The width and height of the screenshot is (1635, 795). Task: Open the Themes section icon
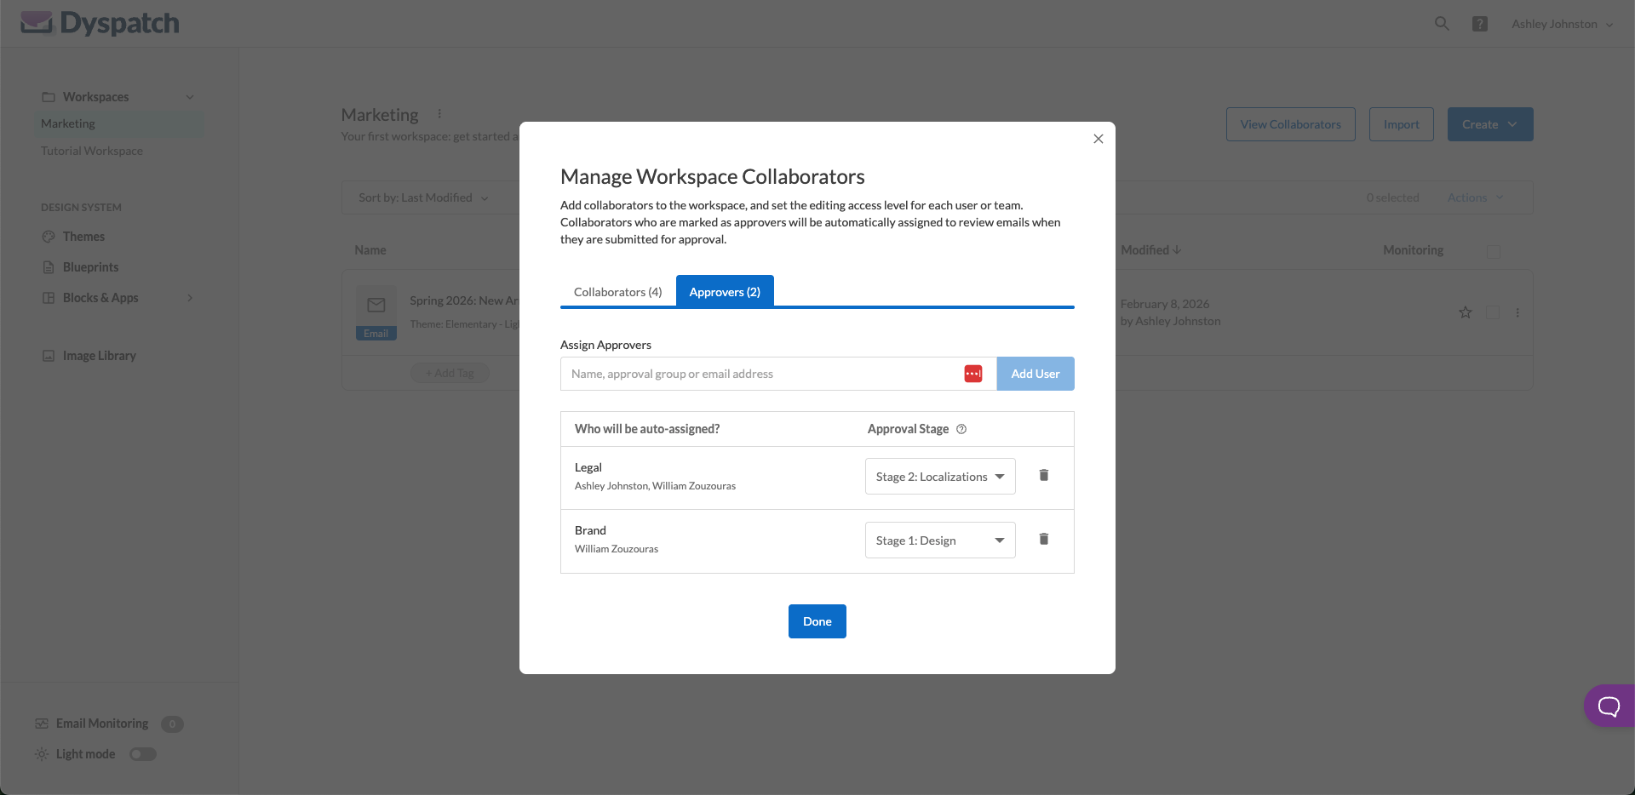click(x=49, y=236)
